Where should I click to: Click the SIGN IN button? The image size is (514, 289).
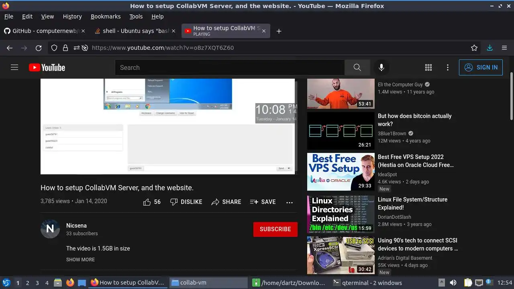481,67
